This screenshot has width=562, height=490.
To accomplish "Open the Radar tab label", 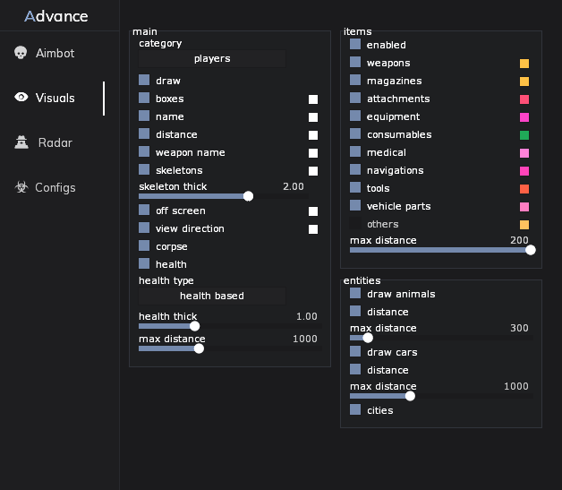I will [55, 142].
